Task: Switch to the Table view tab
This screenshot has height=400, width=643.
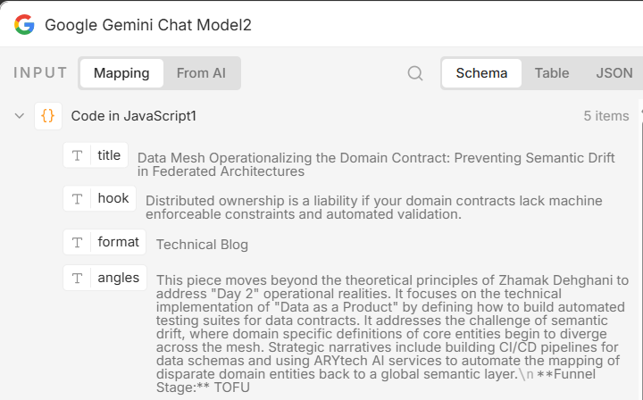Action: click(x=552, y=73)
